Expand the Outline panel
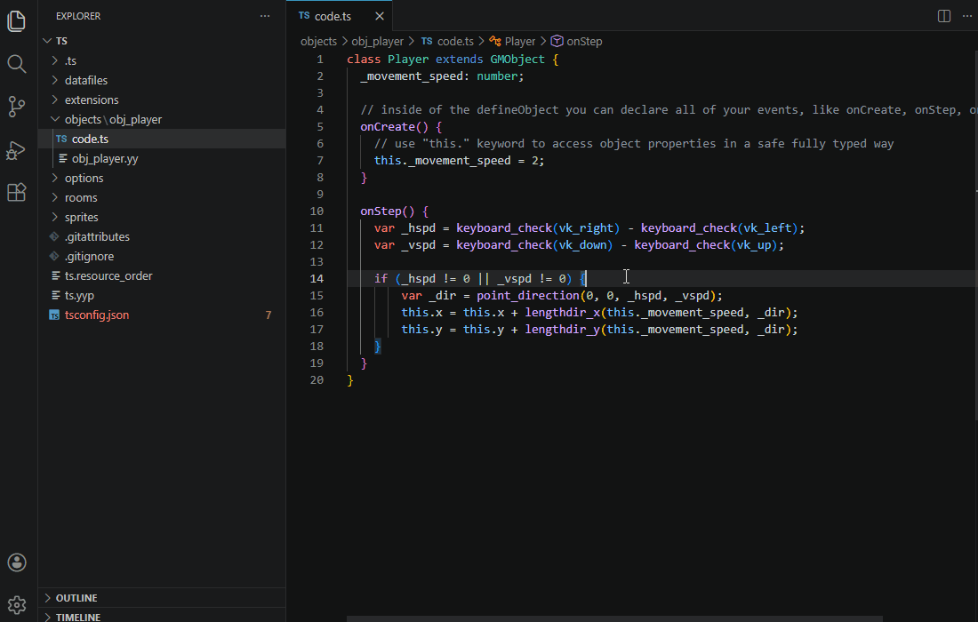The height and width of the screenshot is (622, 978). [x=162, y=598]
